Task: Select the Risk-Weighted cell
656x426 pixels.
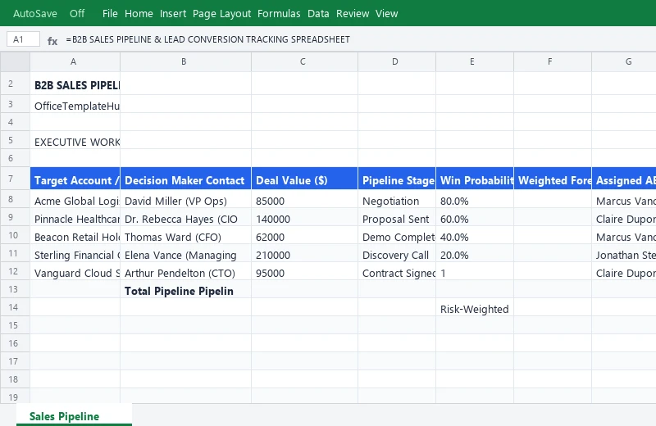Action: (x=475, y=309)
